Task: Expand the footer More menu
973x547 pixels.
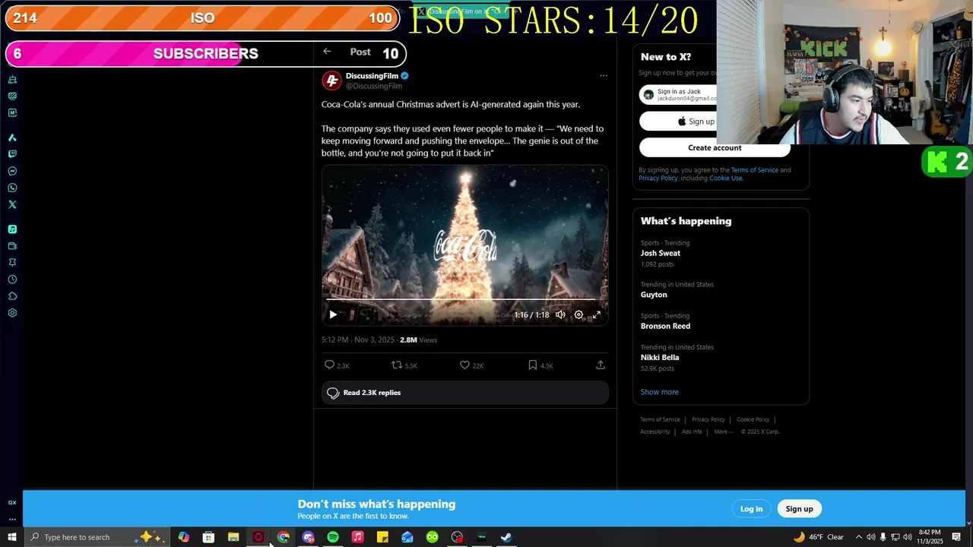Action: [x=723, y=432]
